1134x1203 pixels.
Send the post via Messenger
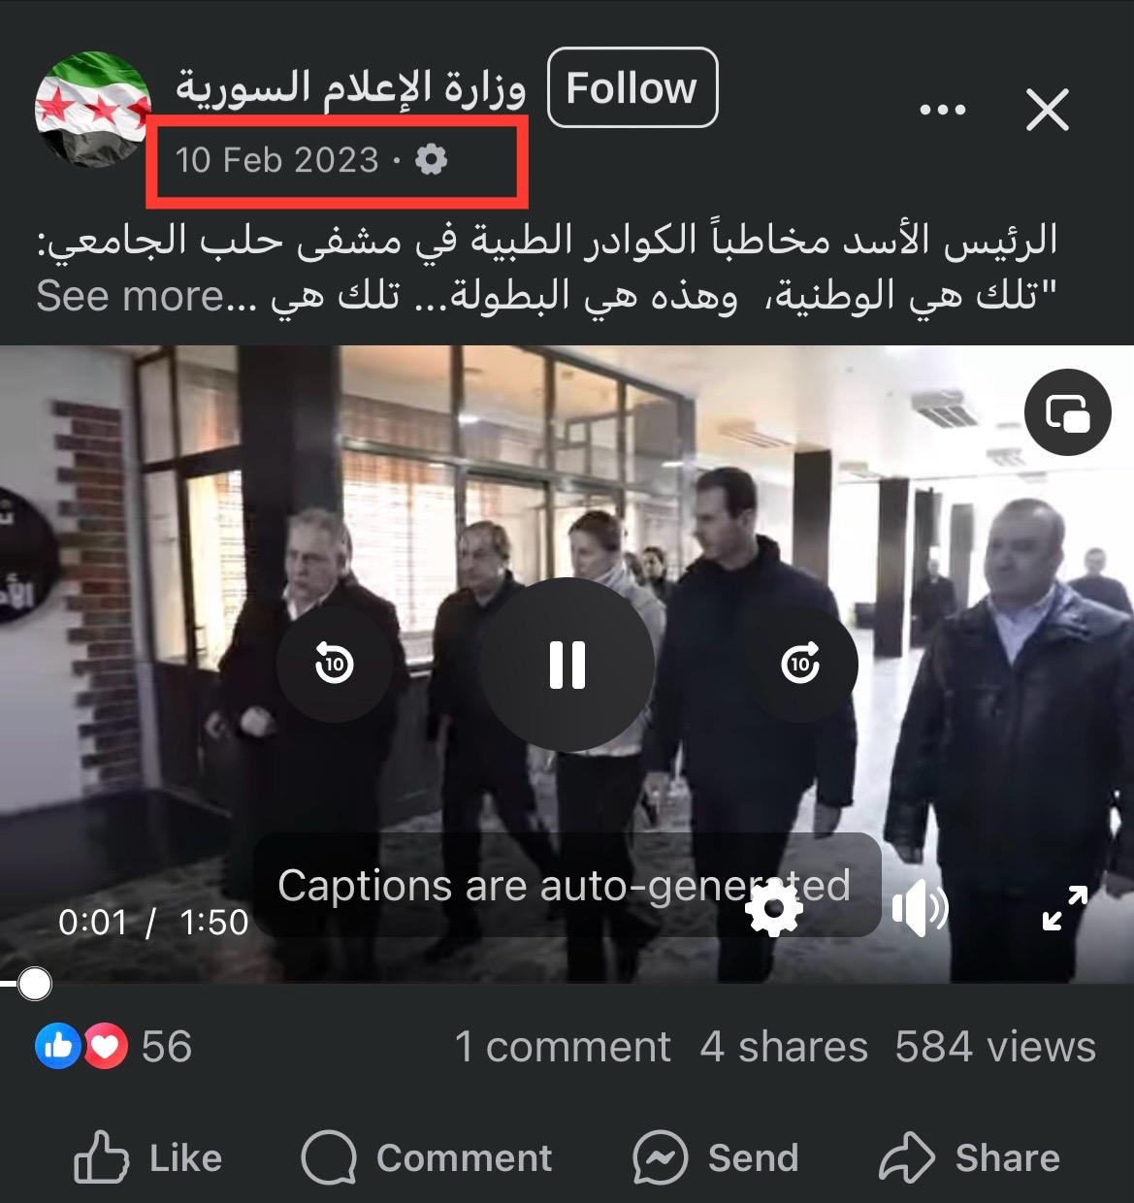coord(716,1157)
